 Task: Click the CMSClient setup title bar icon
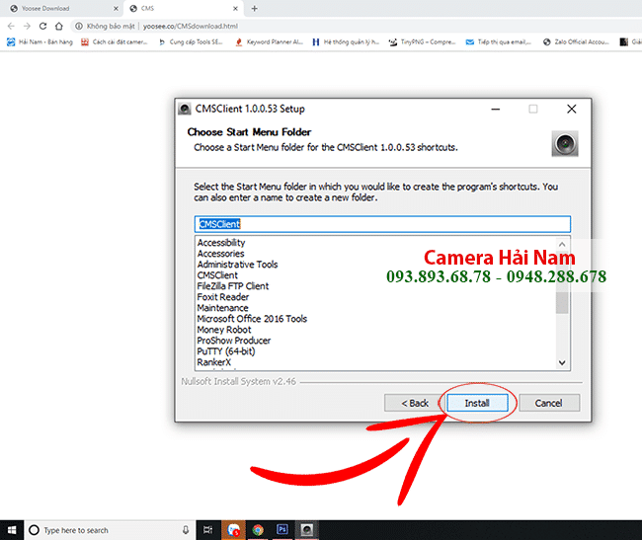(x=185, y=109)
